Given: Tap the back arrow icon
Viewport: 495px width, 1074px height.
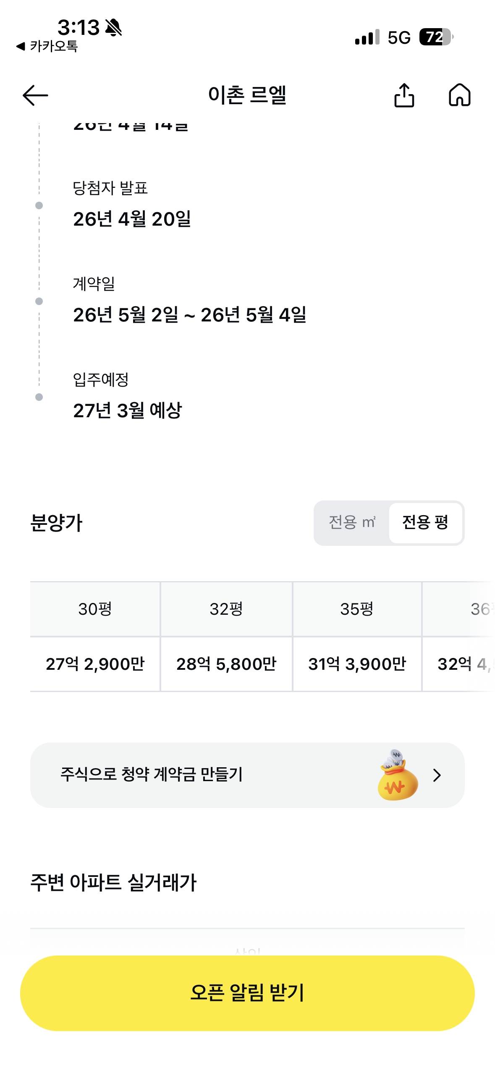Looking at the screenshot, I should click(35, 95).
